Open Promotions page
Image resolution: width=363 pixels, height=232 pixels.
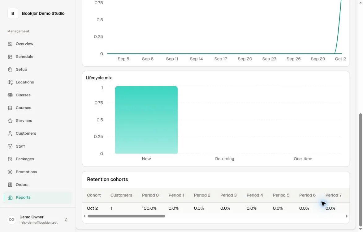tap(37, 172)
